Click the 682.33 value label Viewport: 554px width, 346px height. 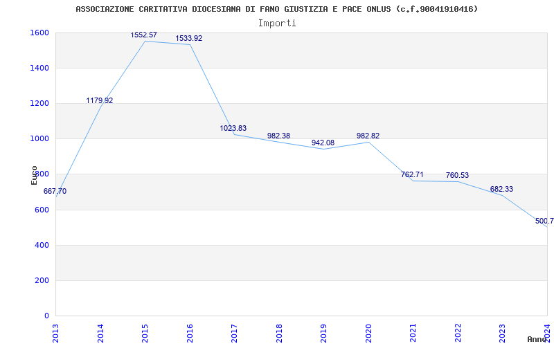tap(501, 189)
